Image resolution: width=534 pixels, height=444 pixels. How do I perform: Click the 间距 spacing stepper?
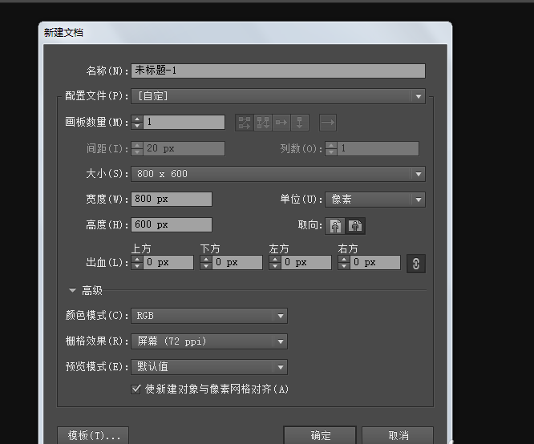(x=137, y=148)
